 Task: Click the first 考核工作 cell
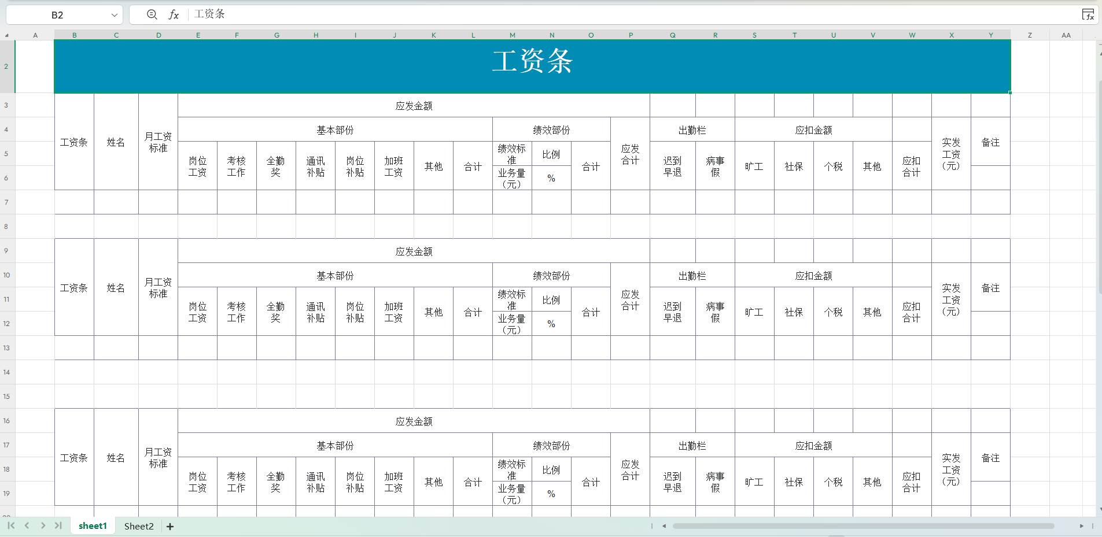coord(236,166)
